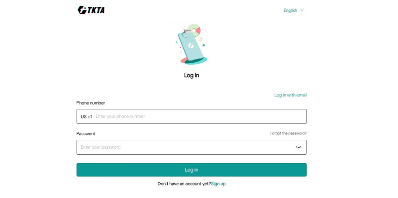Switch to Log in with email
The width and height of the screenshot is (398, 198).
[x=291, y=95]
